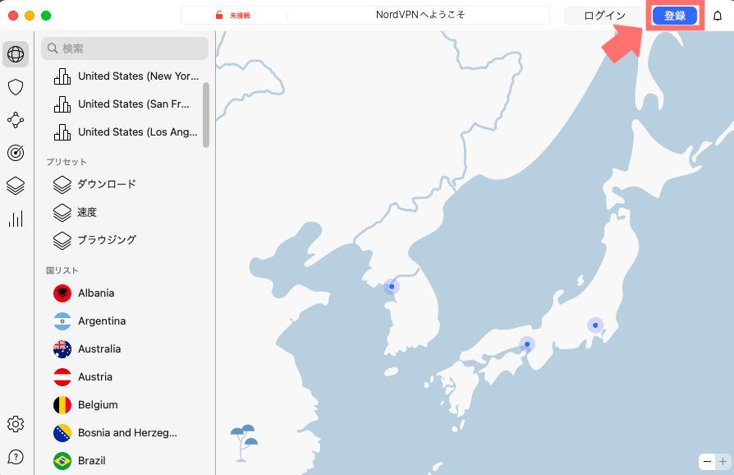Click the United States (New Yor... text
734x475 pixels.
pyautogui.click(x=139, y=76)
